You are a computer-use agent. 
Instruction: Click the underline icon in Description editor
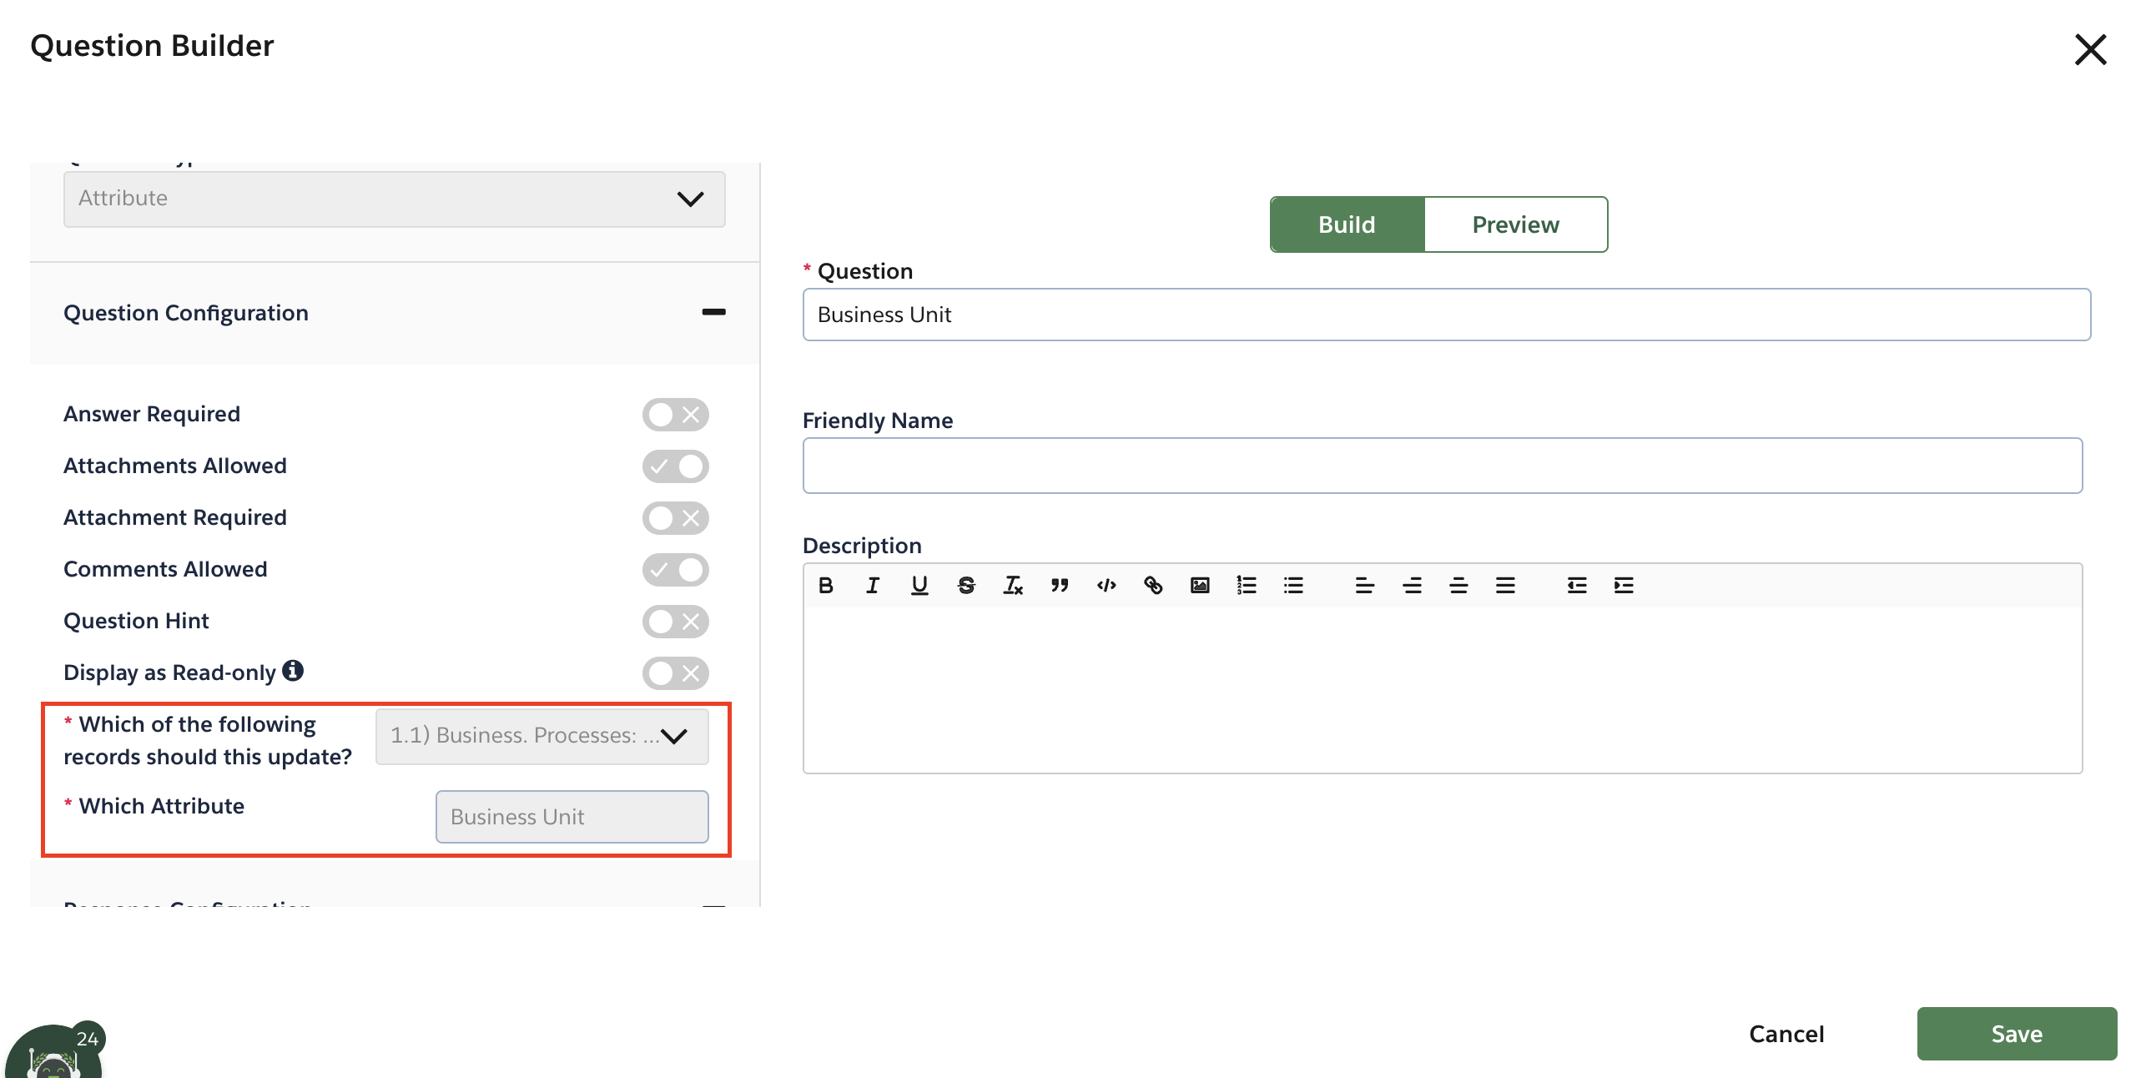coord(919,586)
